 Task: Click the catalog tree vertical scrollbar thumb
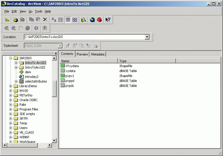[54, 89]
